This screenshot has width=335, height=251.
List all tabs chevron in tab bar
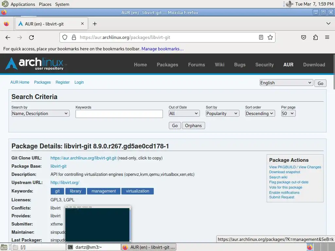coord(328,24)
